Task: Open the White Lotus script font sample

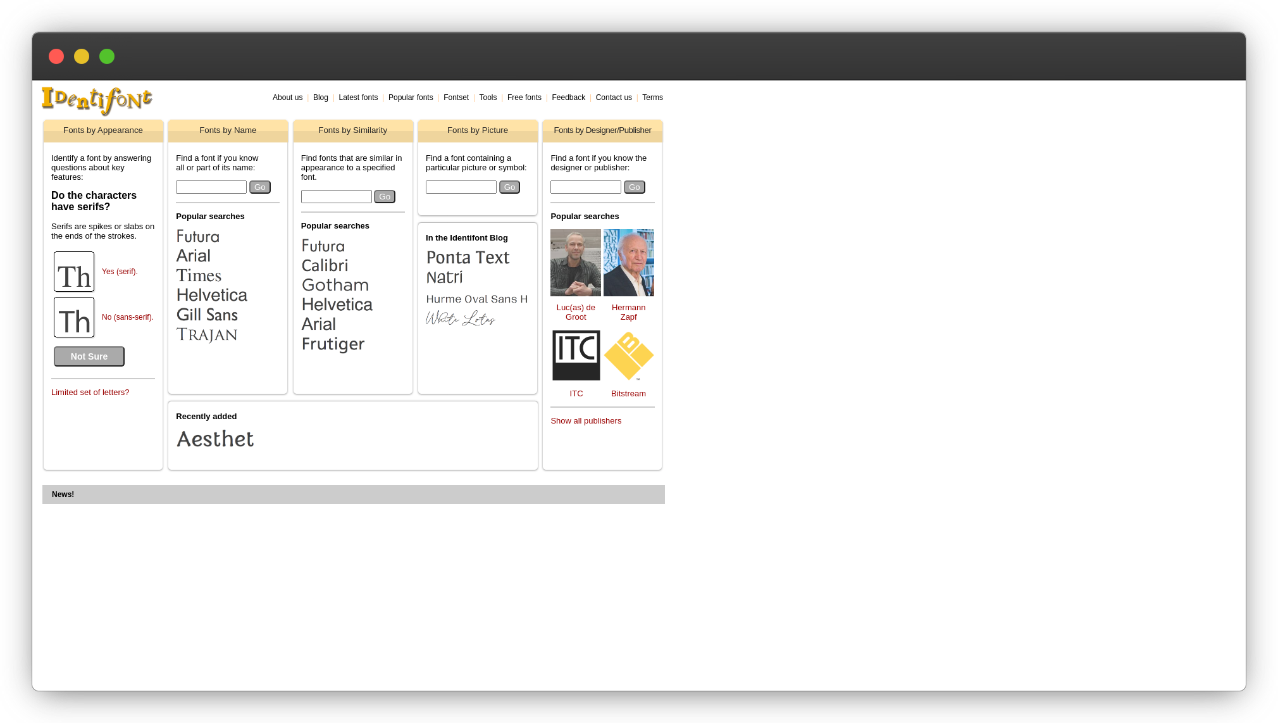Action: click(460, 318)
